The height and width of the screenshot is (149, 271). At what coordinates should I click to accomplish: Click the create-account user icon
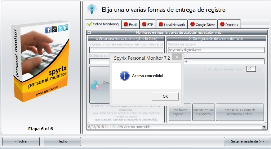coord(96,85)
